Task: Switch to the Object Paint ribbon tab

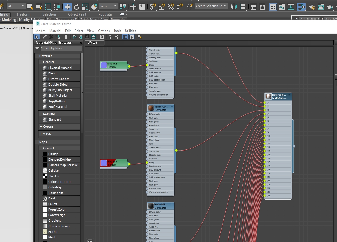Action: (77, 14)
